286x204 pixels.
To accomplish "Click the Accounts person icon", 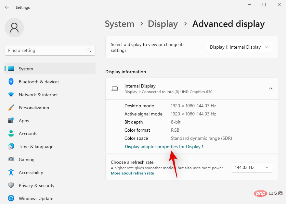I will 11,134.
